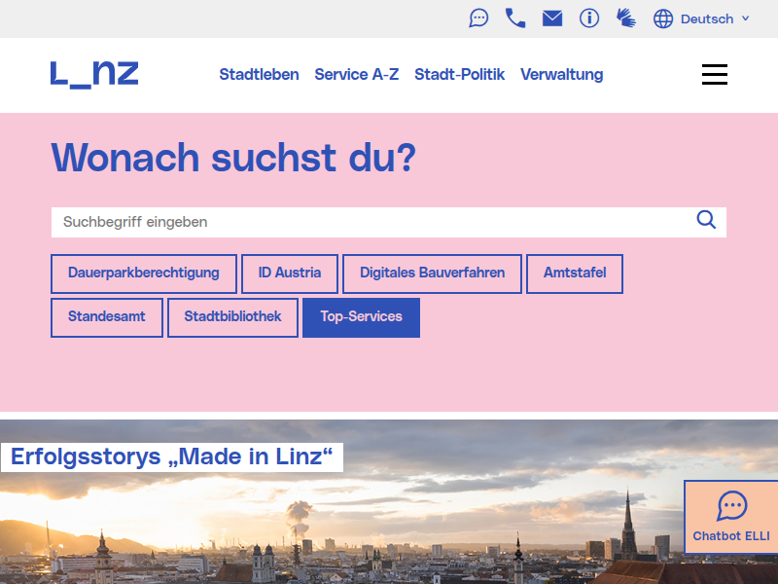Open the Amtstafel page
Image resolution: width=778 pixels, height=584 pixels.
point(575,273)
